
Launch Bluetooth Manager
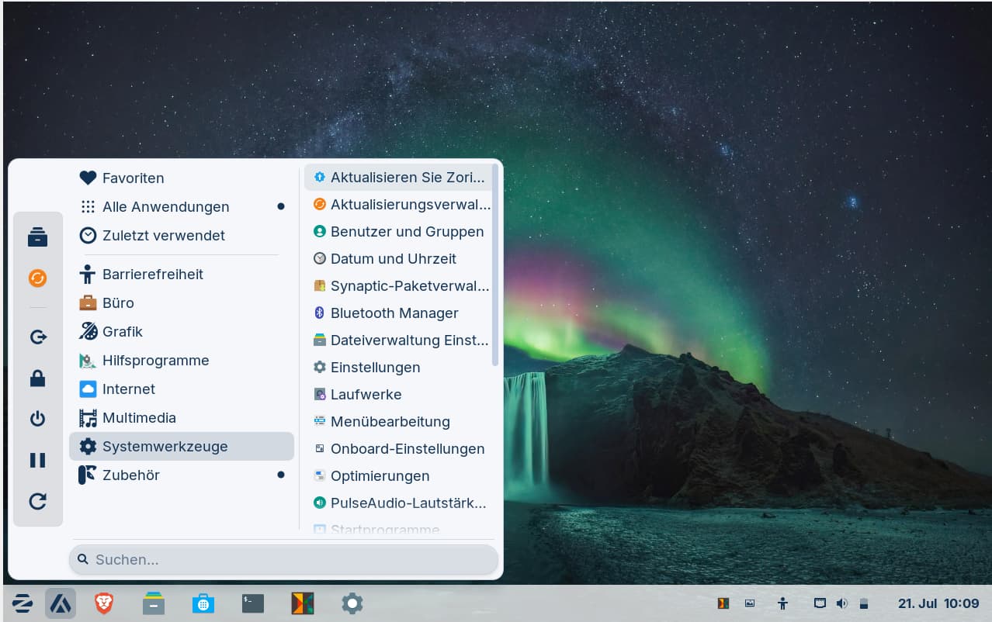(x=394, y=313)
